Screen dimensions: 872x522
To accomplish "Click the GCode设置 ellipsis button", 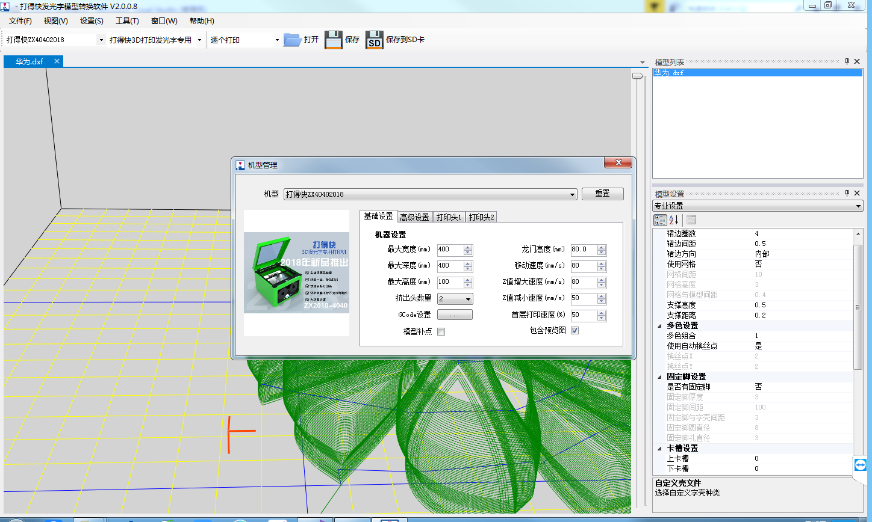I will coord(455,315).
